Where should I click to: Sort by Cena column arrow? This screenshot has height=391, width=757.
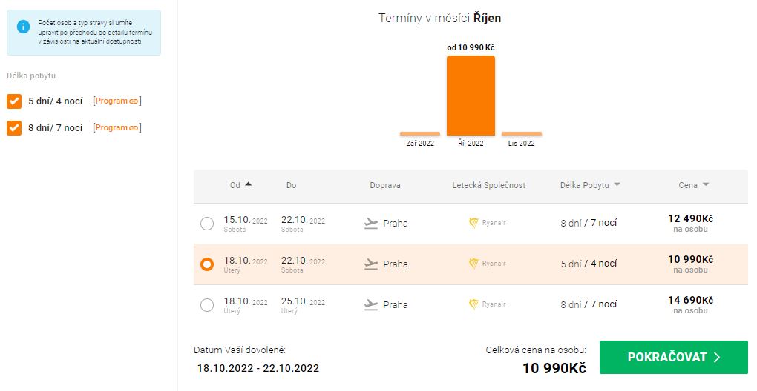click(x=705, y=185)
